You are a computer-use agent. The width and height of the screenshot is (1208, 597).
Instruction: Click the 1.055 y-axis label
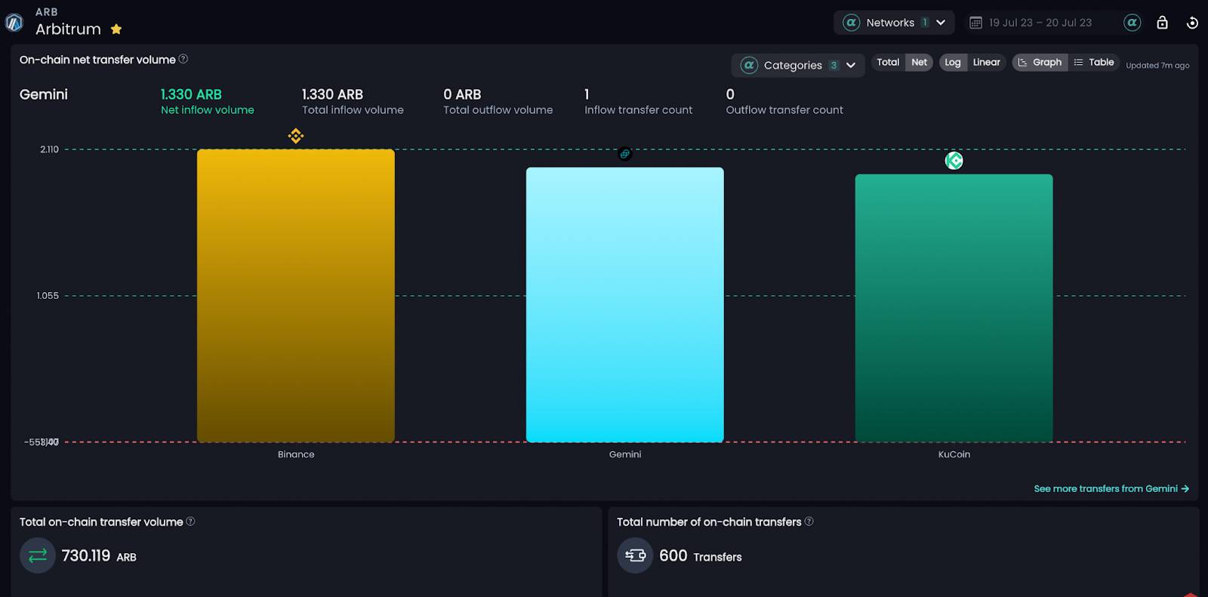(x=48, y=296)
